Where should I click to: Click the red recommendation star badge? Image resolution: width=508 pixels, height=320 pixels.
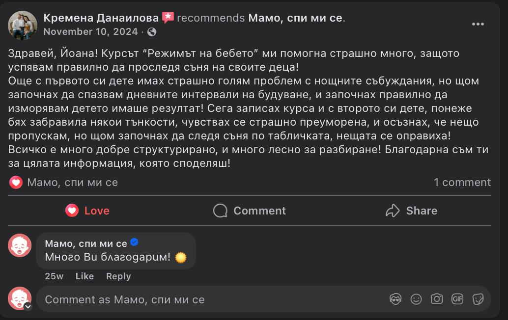pyautogui.click(x=168, y=18)
